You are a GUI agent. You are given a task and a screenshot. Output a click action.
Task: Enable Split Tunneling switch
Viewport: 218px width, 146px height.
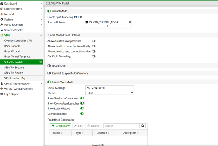point(80,17)
